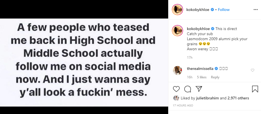Click julietibrahim's small avatar near likes
This screenshot has width=261, height=114.
[x=176, y=98]
